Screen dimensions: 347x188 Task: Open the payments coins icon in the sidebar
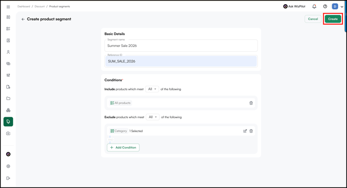pos(8,64)
